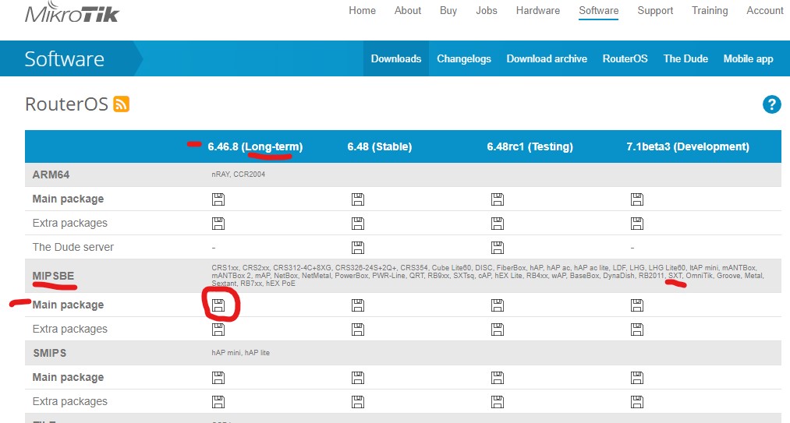
Task: Download ARM64 Main package 7.1beta3 Development
Action: (x=637, y=199)
